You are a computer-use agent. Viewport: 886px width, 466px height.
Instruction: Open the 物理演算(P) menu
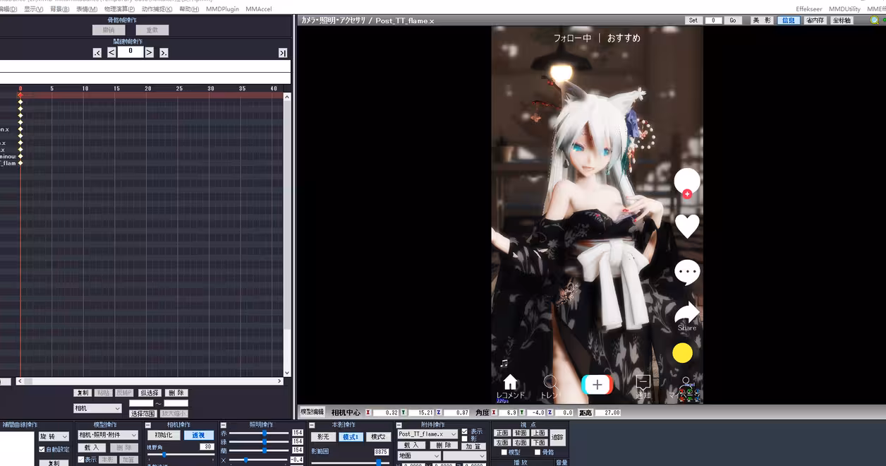[119, 9]
